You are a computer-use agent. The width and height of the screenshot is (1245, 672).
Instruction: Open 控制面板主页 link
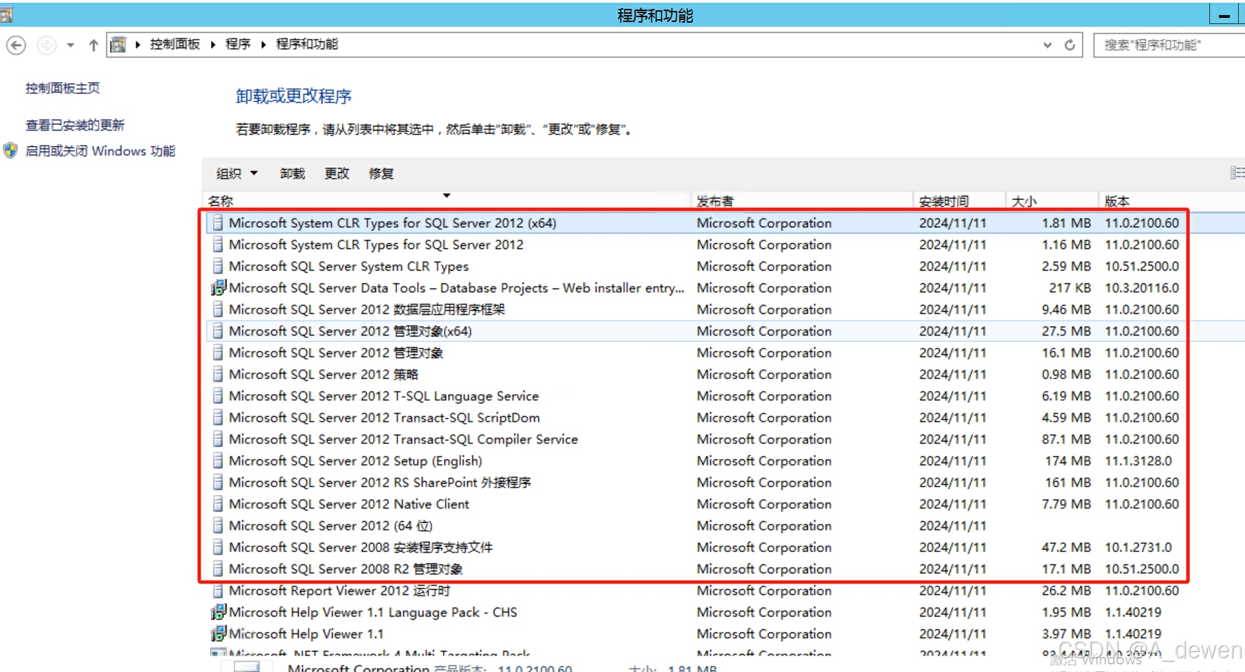[63, 88]
